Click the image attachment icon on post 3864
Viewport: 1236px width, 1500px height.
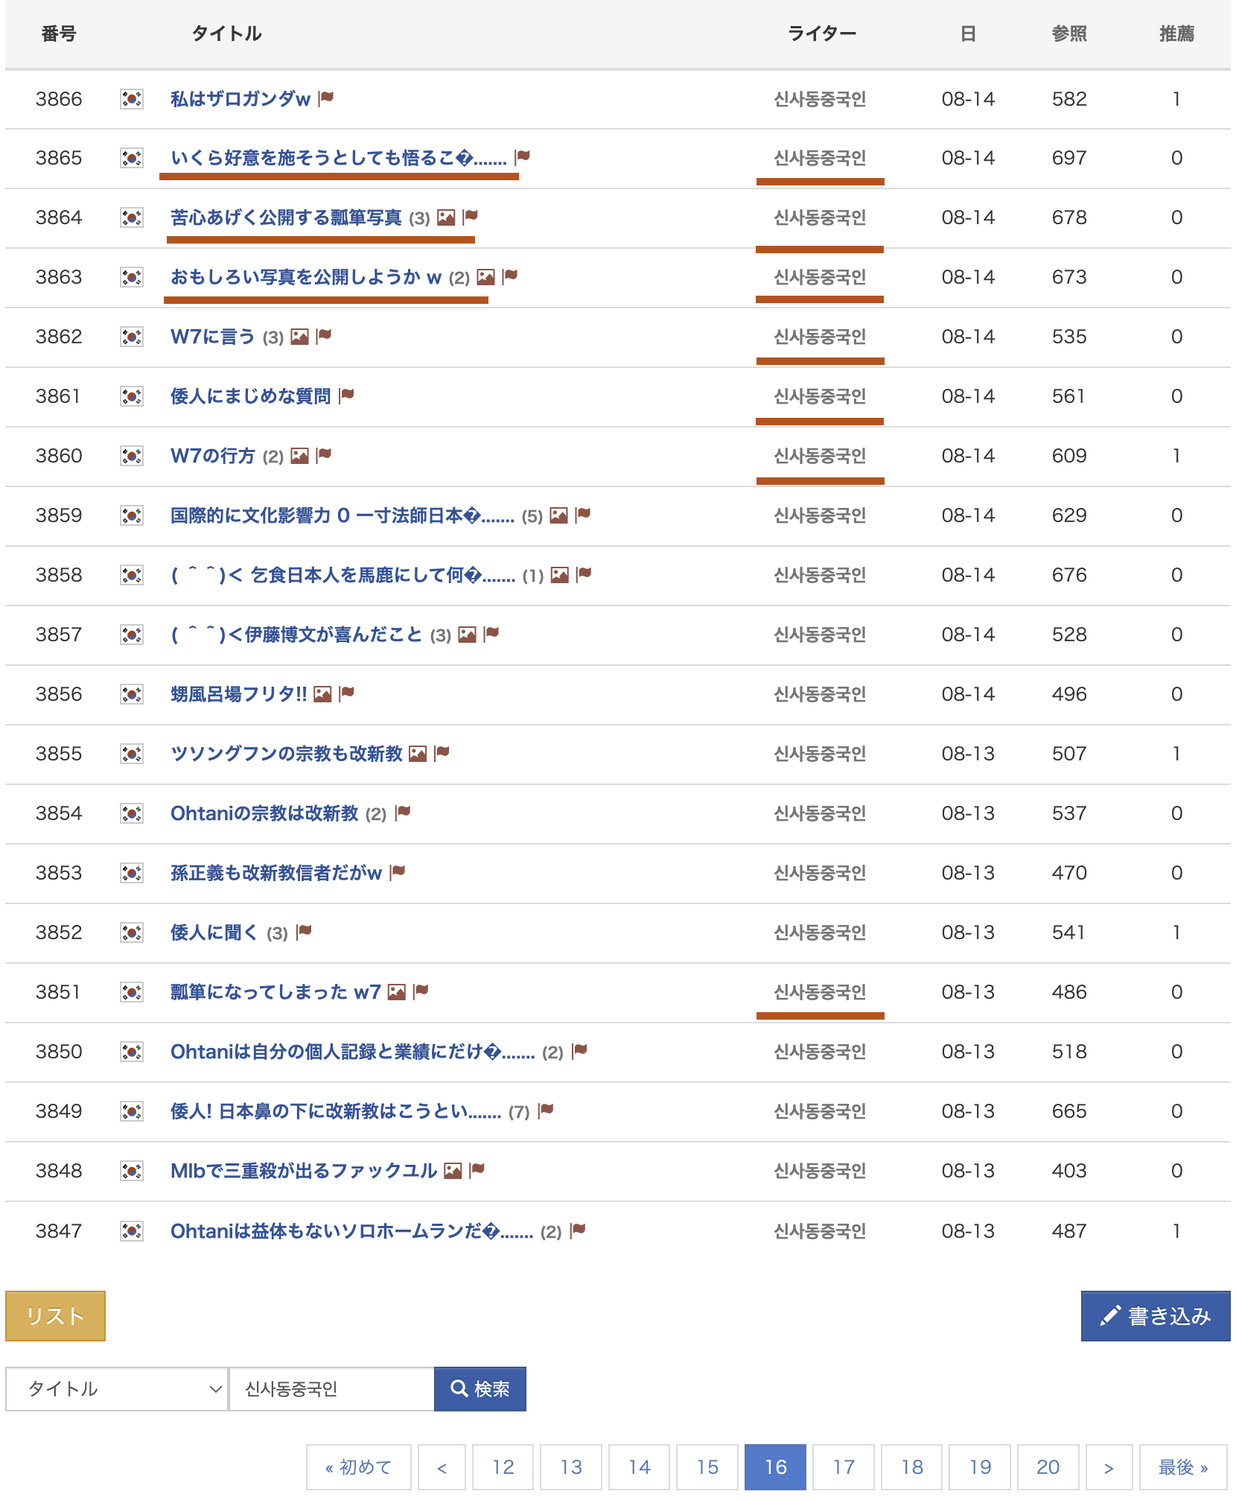tap(446, 217)
